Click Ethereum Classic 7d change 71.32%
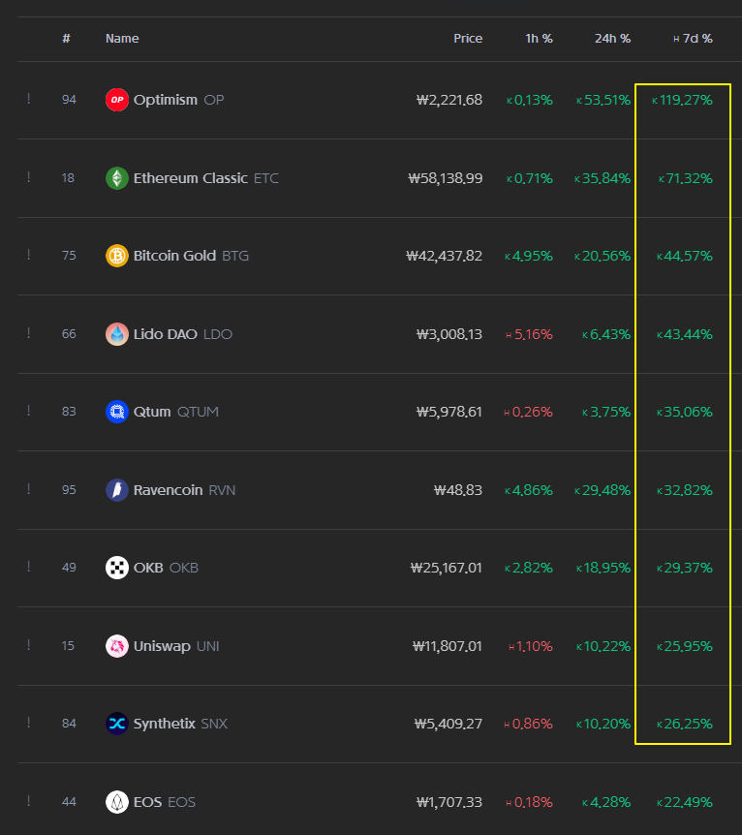 (686, 178)
